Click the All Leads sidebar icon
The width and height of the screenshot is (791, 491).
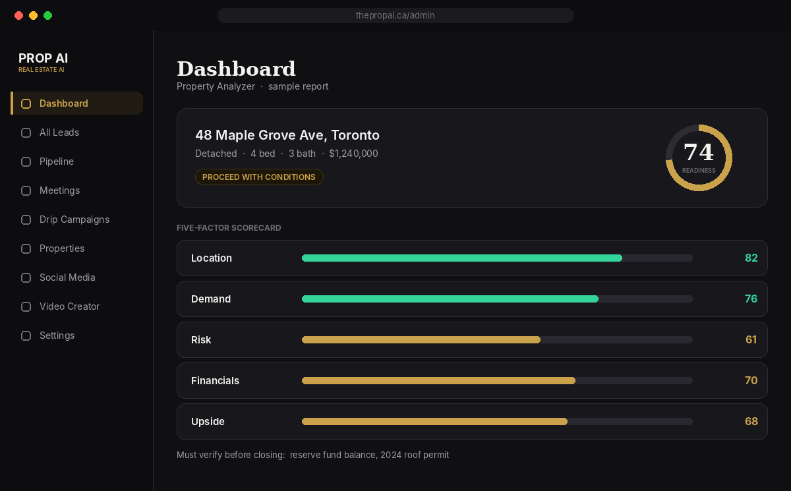[26, 132]
